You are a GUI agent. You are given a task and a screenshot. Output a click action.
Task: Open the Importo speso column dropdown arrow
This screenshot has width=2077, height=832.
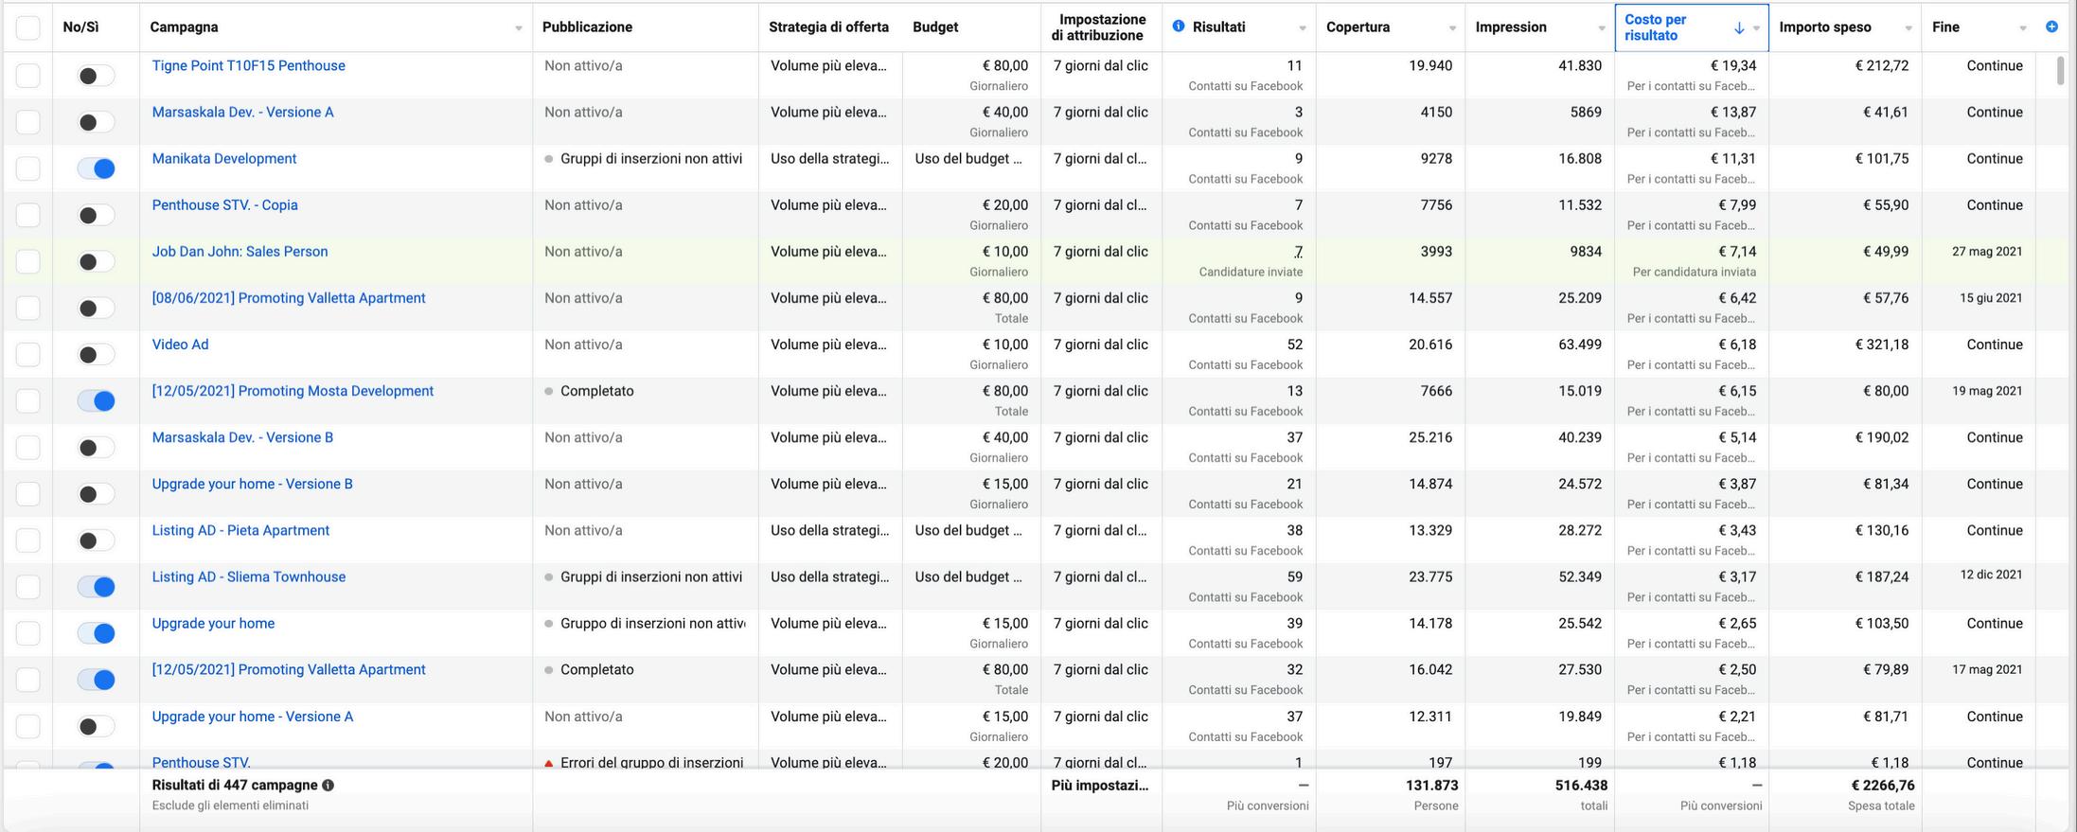[x=1908, y=28]
